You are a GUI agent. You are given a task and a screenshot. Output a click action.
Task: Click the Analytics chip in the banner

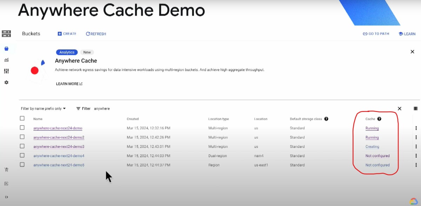(x=67, y=52)
